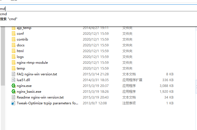Image resolution: width=197 pixels, height=130 pixels.
Task: Click the FAQ nginx-win version.txt file icon
Action: [x=13, y=74]
